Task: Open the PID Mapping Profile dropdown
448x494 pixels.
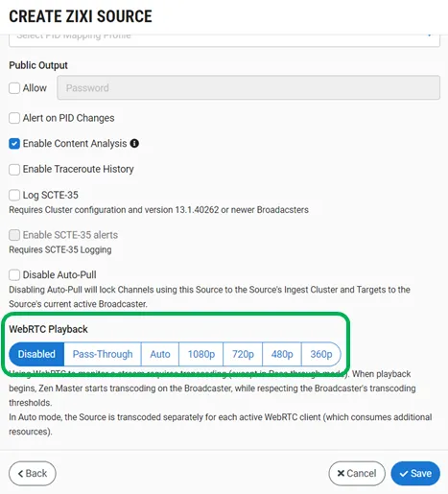Action: [x=224, y=40]
